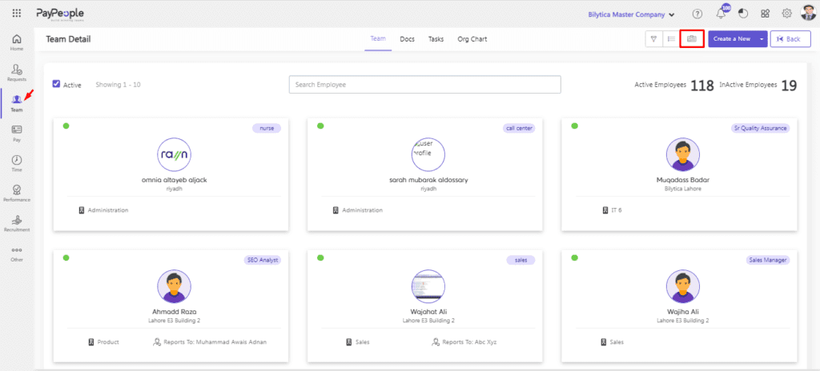The width and height of the screenshot is (820, 371).
Task: Switch to the Docs tab
Action: (x=407, y=39)
